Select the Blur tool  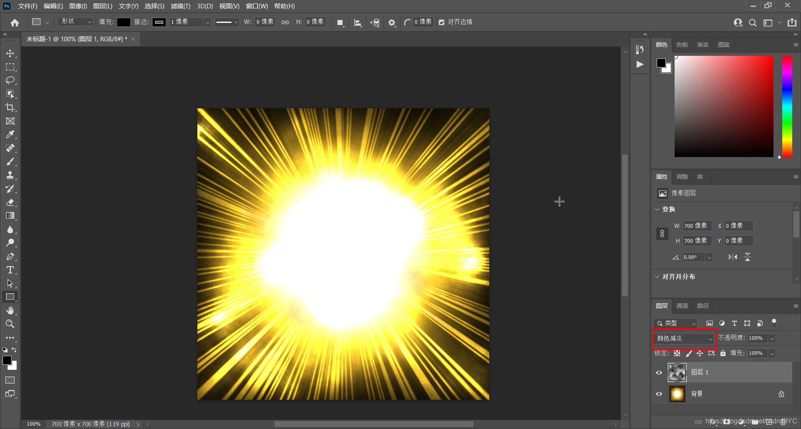coord(10,229)
